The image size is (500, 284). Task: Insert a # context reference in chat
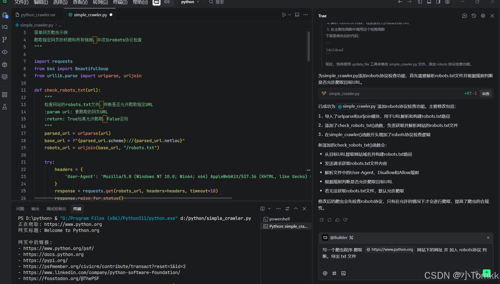[x=334, y=273]
